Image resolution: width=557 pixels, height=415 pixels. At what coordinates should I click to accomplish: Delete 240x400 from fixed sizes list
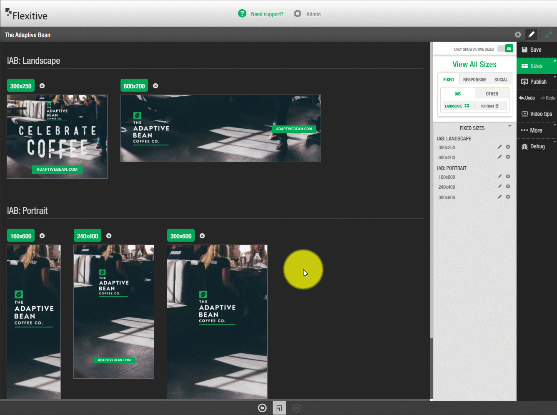[508, 186]
